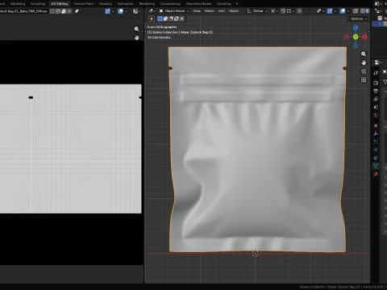Open image file icon in UV editor
387x290 pixels.
pyautogui.click(x=64, y=11)
